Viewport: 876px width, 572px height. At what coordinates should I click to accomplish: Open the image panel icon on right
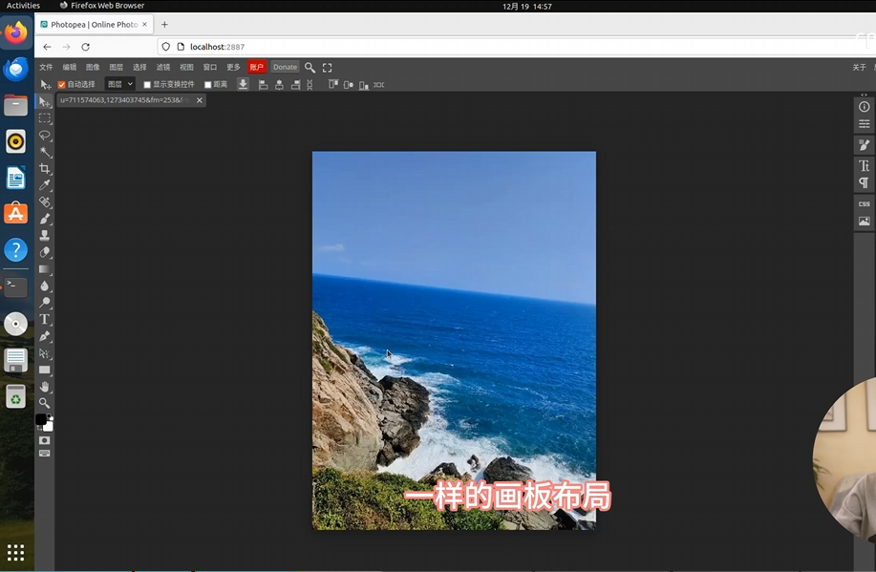point(865,222)
